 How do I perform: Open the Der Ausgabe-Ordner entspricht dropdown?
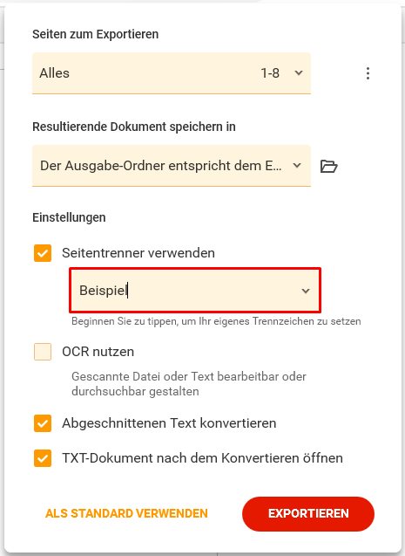[172, 166]
